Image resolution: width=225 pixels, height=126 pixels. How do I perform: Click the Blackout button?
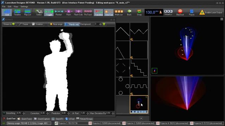(180, 13)
